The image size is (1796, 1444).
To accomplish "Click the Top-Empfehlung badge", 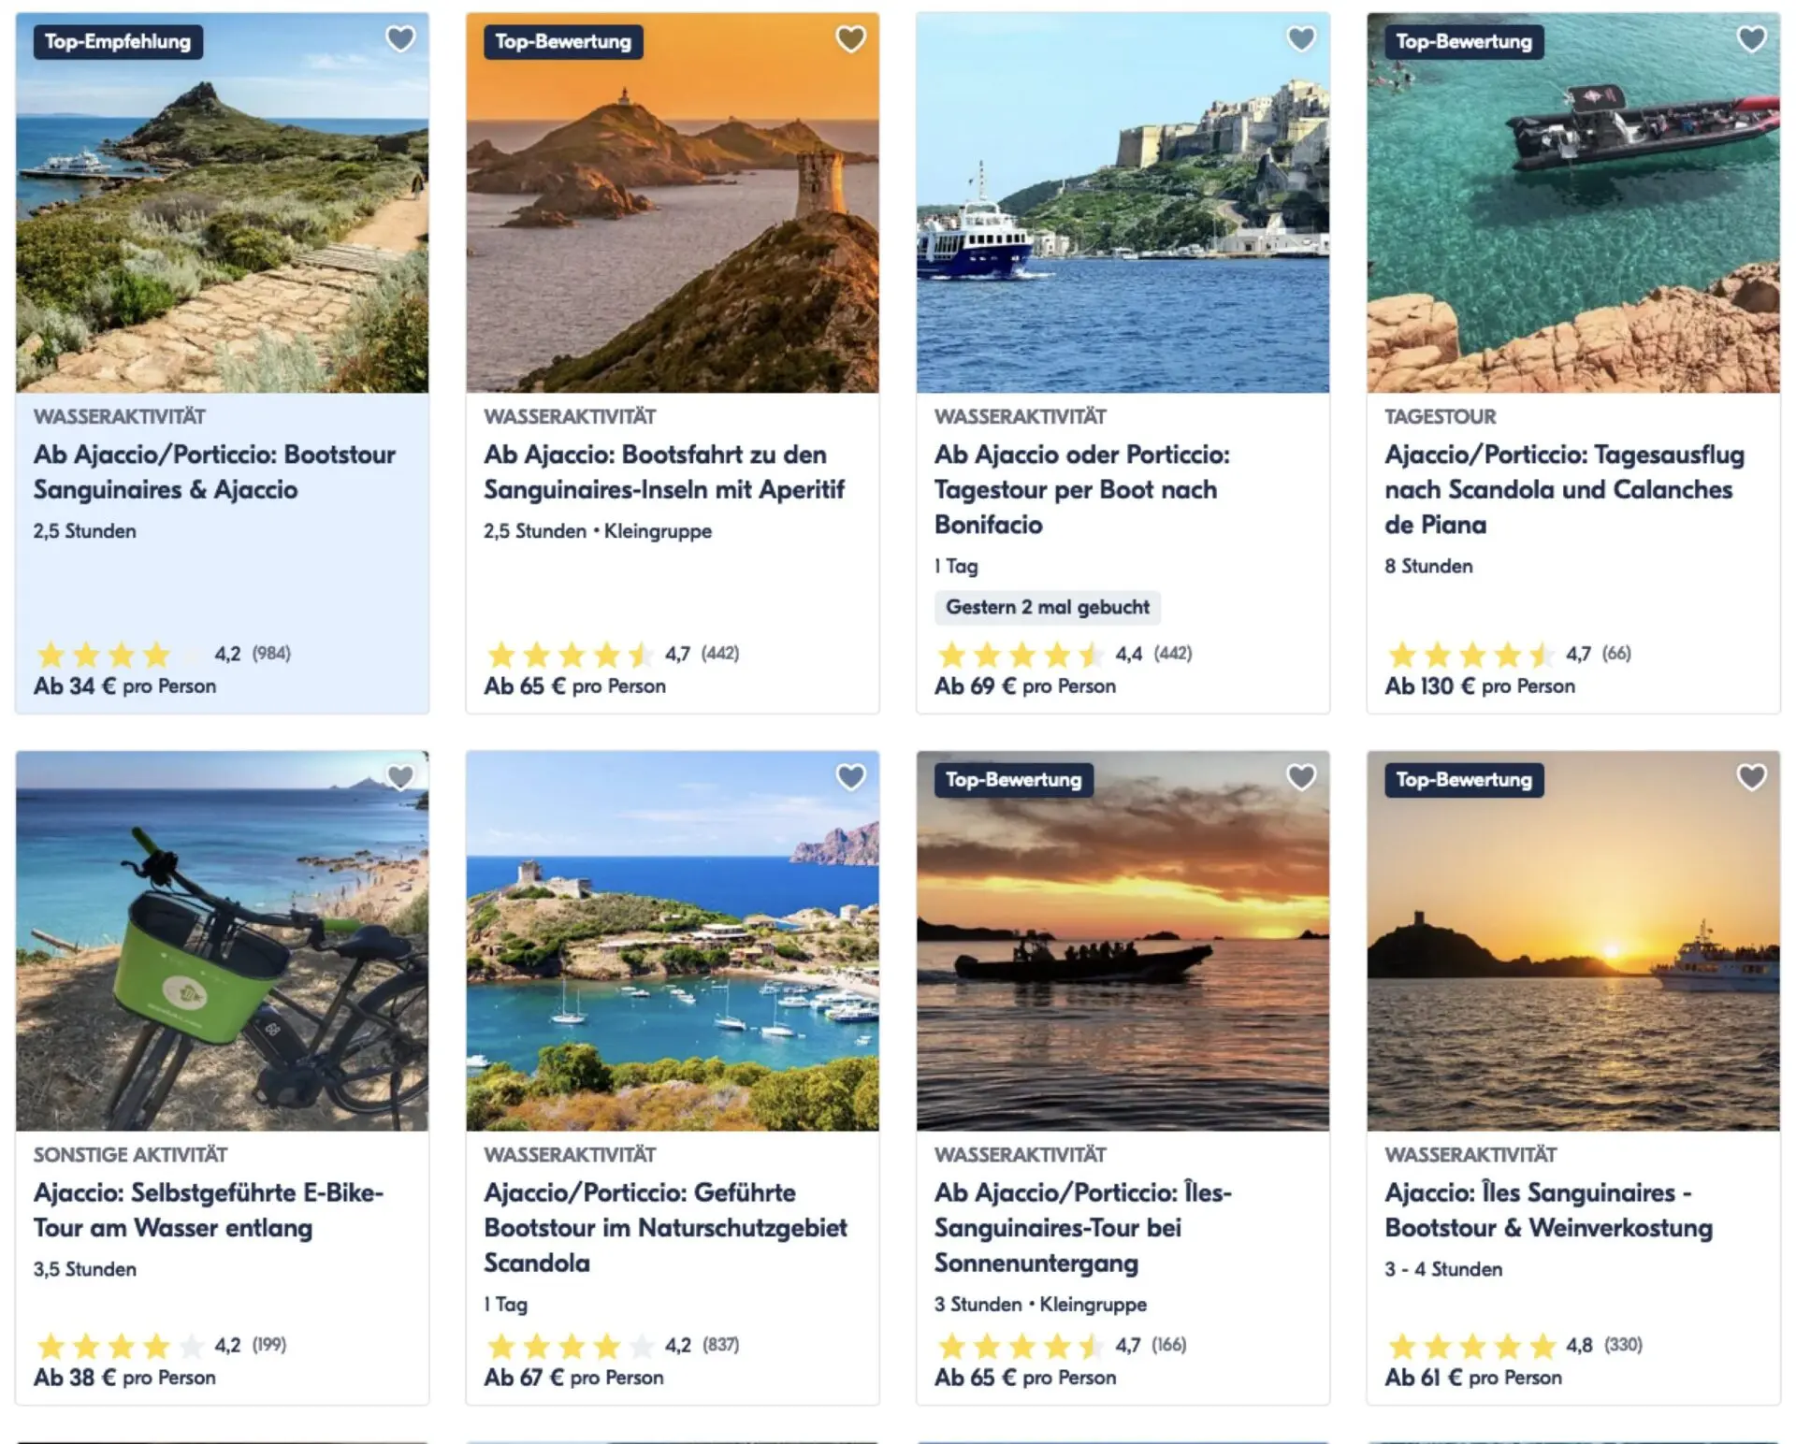I will click(118, 42).
